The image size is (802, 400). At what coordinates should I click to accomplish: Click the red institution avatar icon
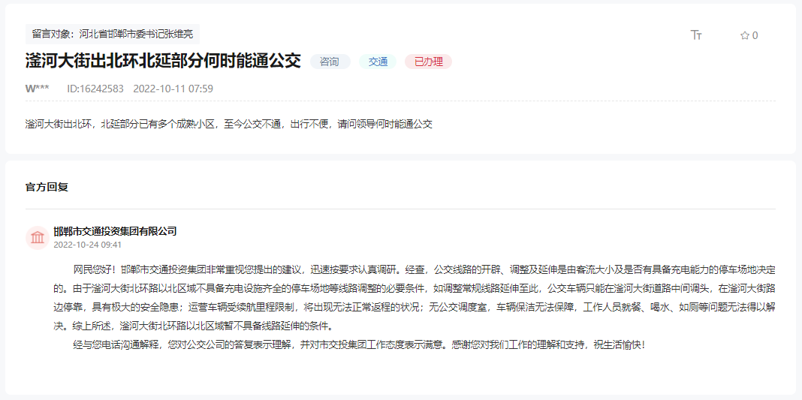point(38,238)
